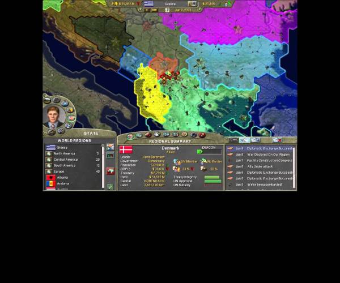Click the map icon beside the World Regions list
Screen dimensions: 340x283
coord(110,147)
